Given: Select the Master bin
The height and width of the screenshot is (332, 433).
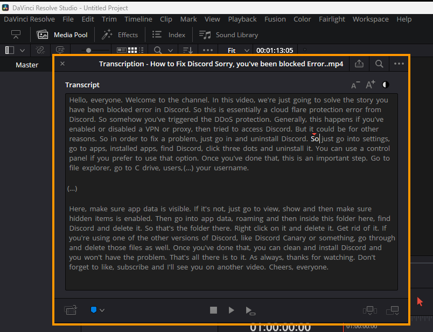Looking at the screenshot, I should 27,65.
